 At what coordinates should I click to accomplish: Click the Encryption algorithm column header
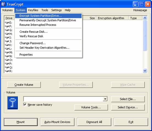(112, 18)
